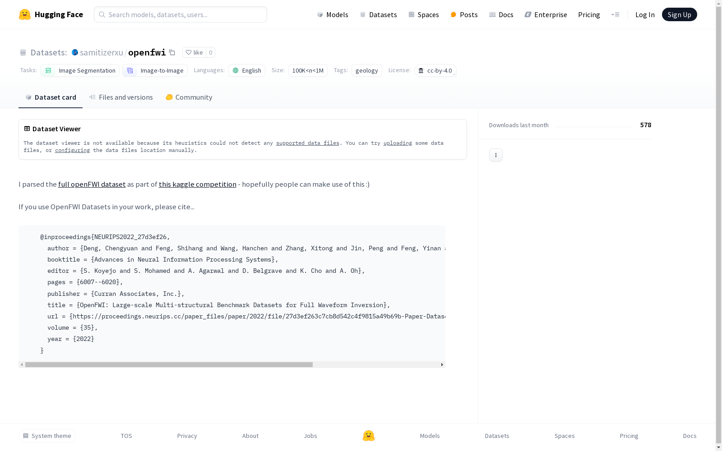Switch to the Dataset card tab
722x451 pixels.
coord(51,97)
